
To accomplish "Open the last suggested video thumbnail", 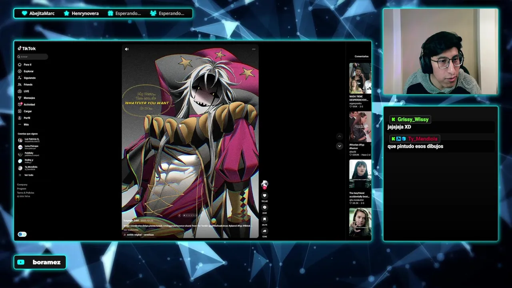I will click(x=360, y=222).
